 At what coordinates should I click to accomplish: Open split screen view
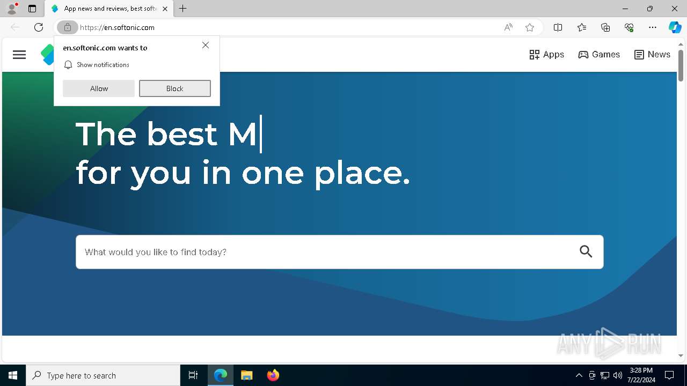tap(558, 27)
